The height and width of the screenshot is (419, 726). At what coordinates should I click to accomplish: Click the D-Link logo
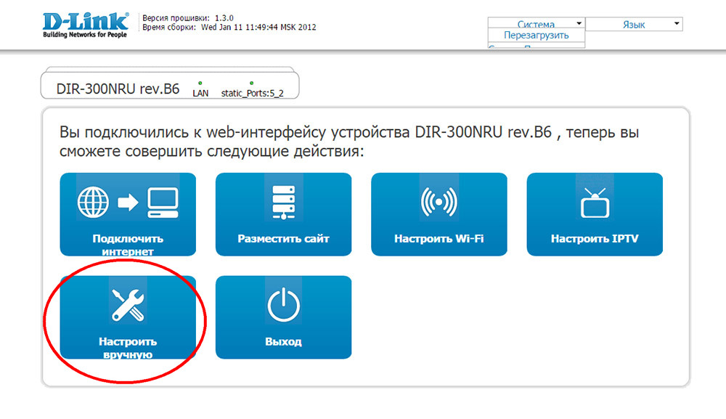pyautogui.click(x=86, y=23)
